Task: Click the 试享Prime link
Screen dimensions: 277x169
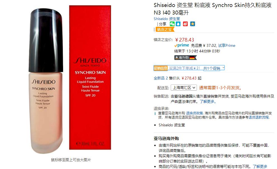Action: click(227, 45)
